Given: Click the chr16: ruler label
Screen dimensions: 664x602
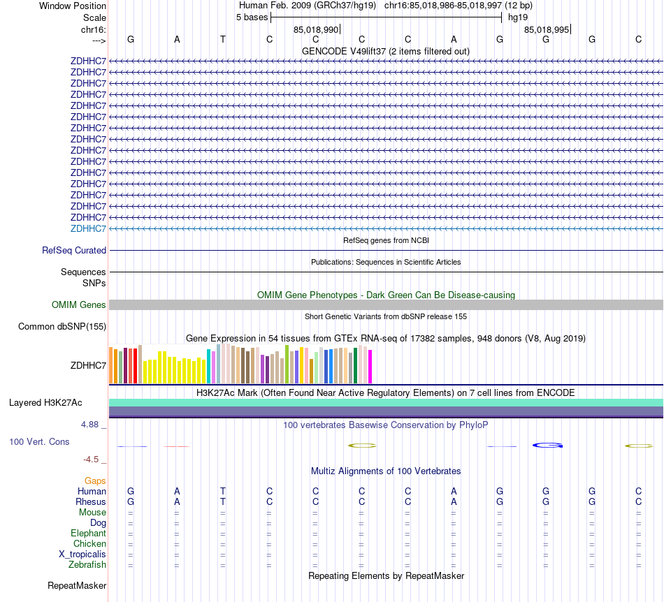Looking at the screenshot, I should coord(94,29).
